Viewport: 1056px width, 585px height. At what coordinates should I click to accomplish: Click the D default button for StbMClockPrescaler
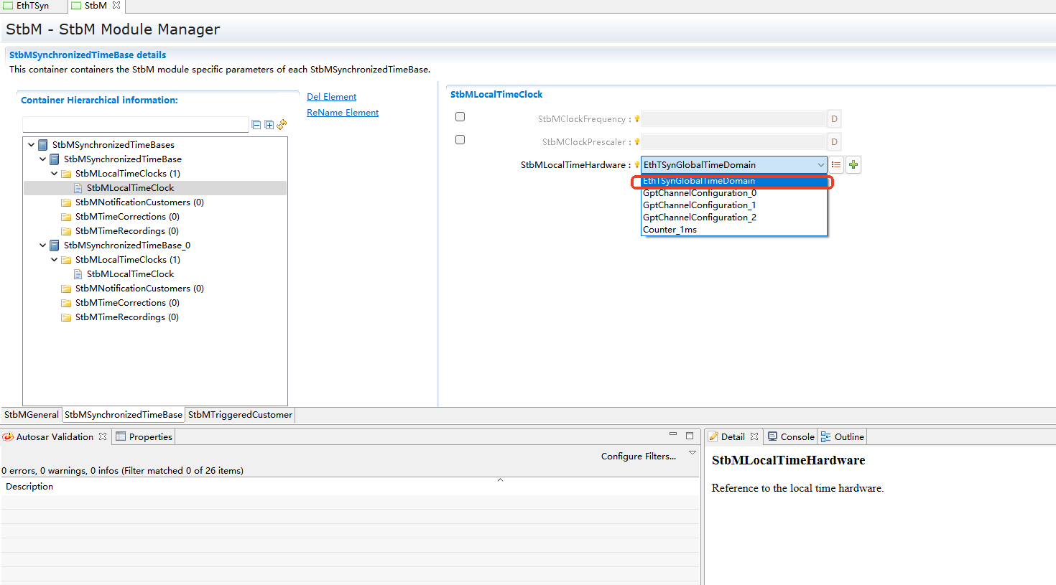click(834, 142)
